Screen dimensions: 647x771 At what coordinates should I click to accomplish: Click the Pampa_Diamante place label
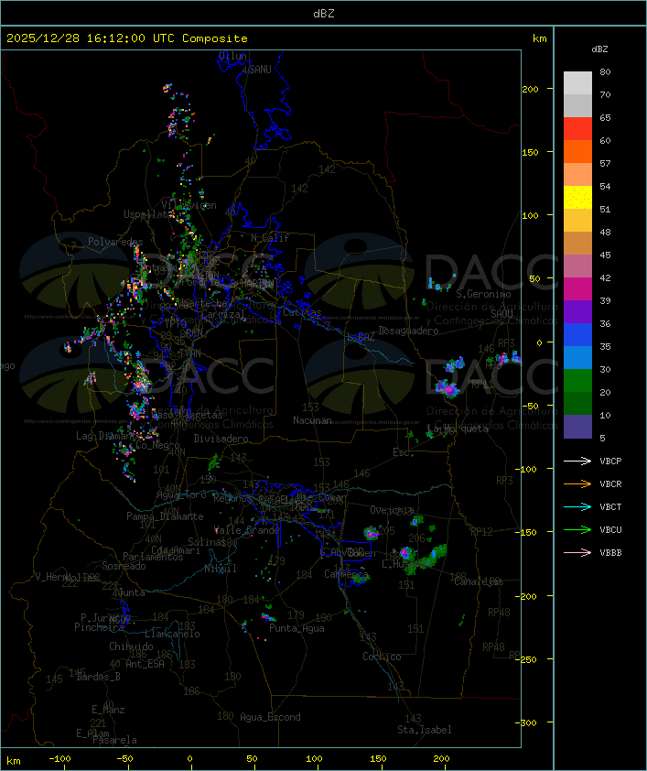(x=165, y=516)
